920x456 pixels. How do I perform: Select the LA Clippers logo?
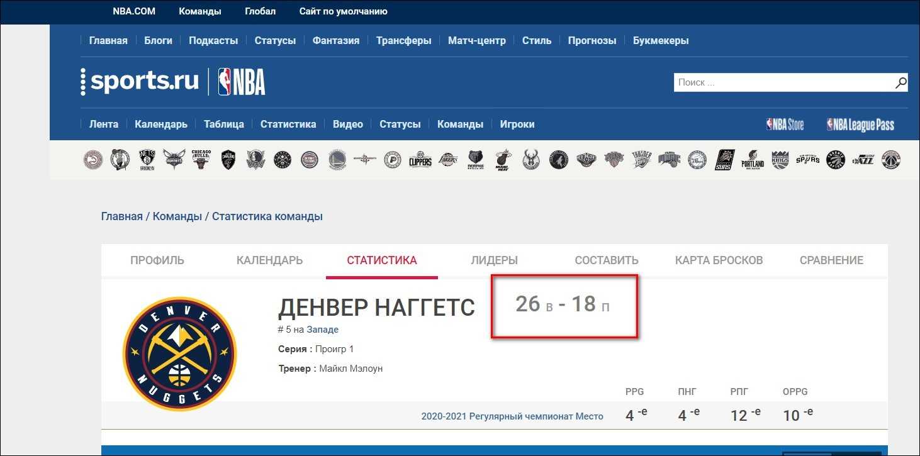(420, 160)
